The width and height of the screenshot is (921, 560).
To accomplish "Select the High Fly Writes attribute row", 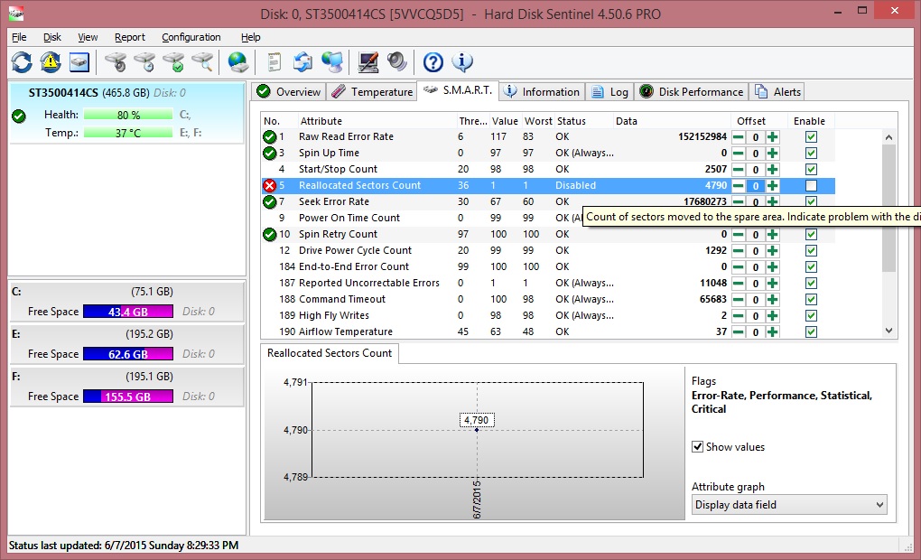I will 547,315.
